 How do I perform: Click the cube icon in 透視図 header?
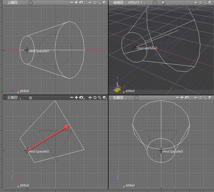tap(163, 3)
